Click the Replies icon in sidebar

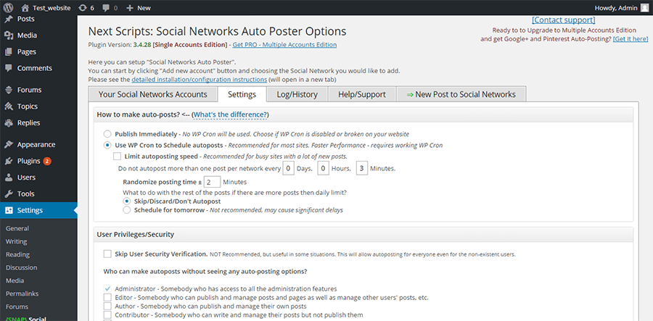tap(8, 122)
